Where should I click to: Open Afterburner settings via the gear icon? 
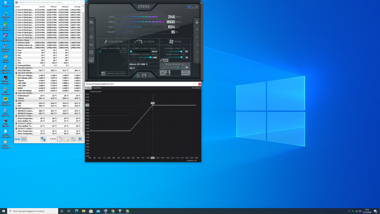[91, 52]
